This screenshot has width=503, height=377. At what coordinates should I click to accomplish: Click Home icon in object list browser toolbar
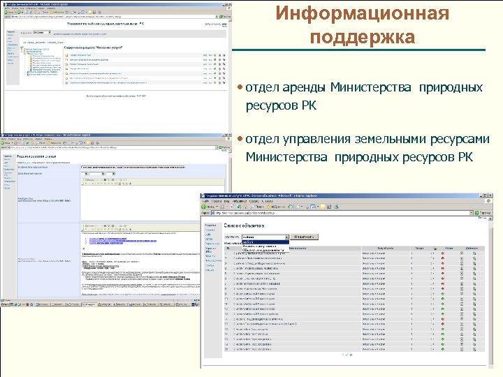click(245, 207)
